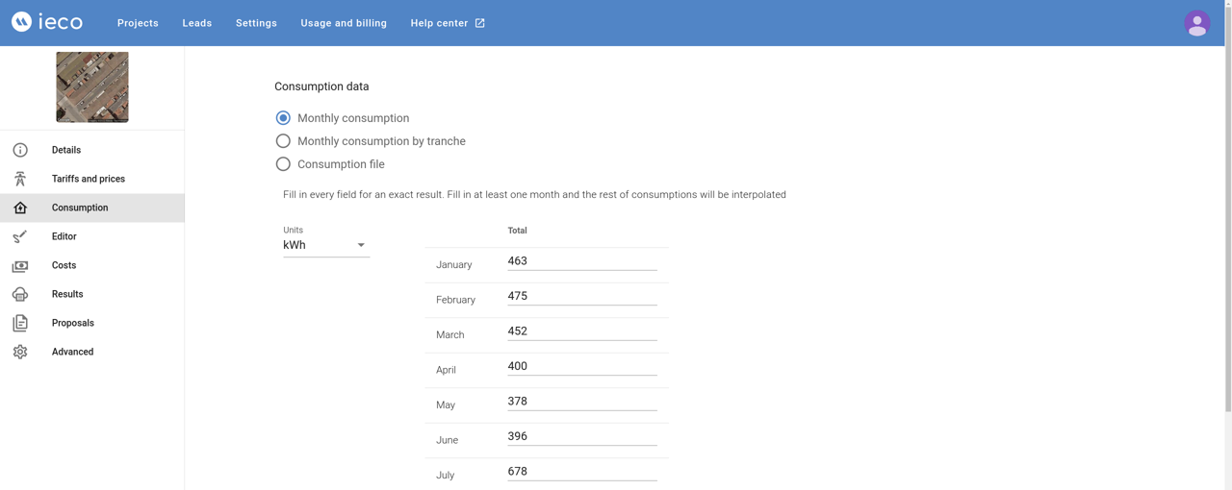Open the user profile avatar
Viewport: 1232px width, 490px height.
(1197, 23)
